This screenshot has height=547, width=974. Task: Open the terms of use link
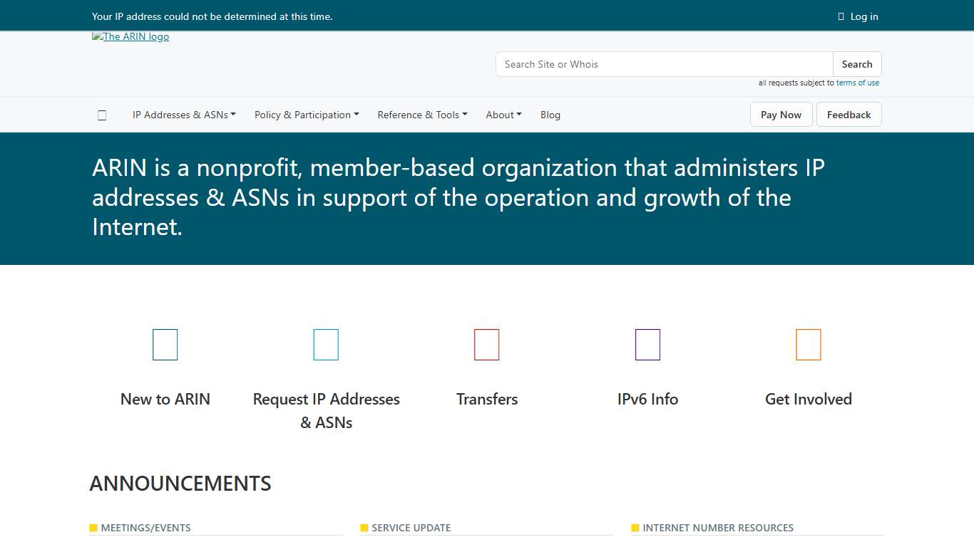coord(858,83)
